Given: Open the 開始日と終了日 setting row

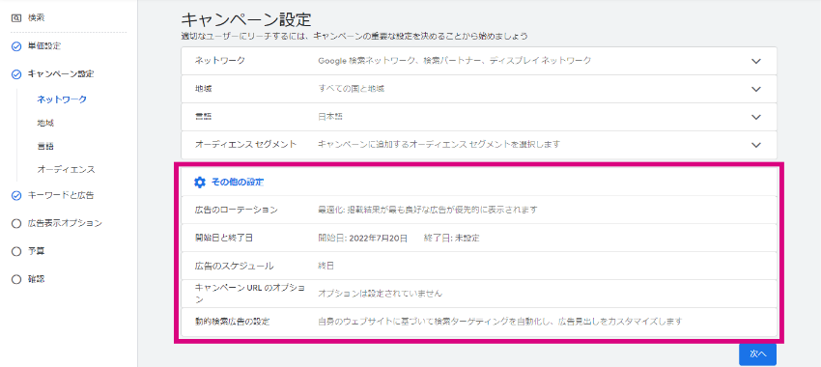Looking at the screenshot, I should [479, 238].
